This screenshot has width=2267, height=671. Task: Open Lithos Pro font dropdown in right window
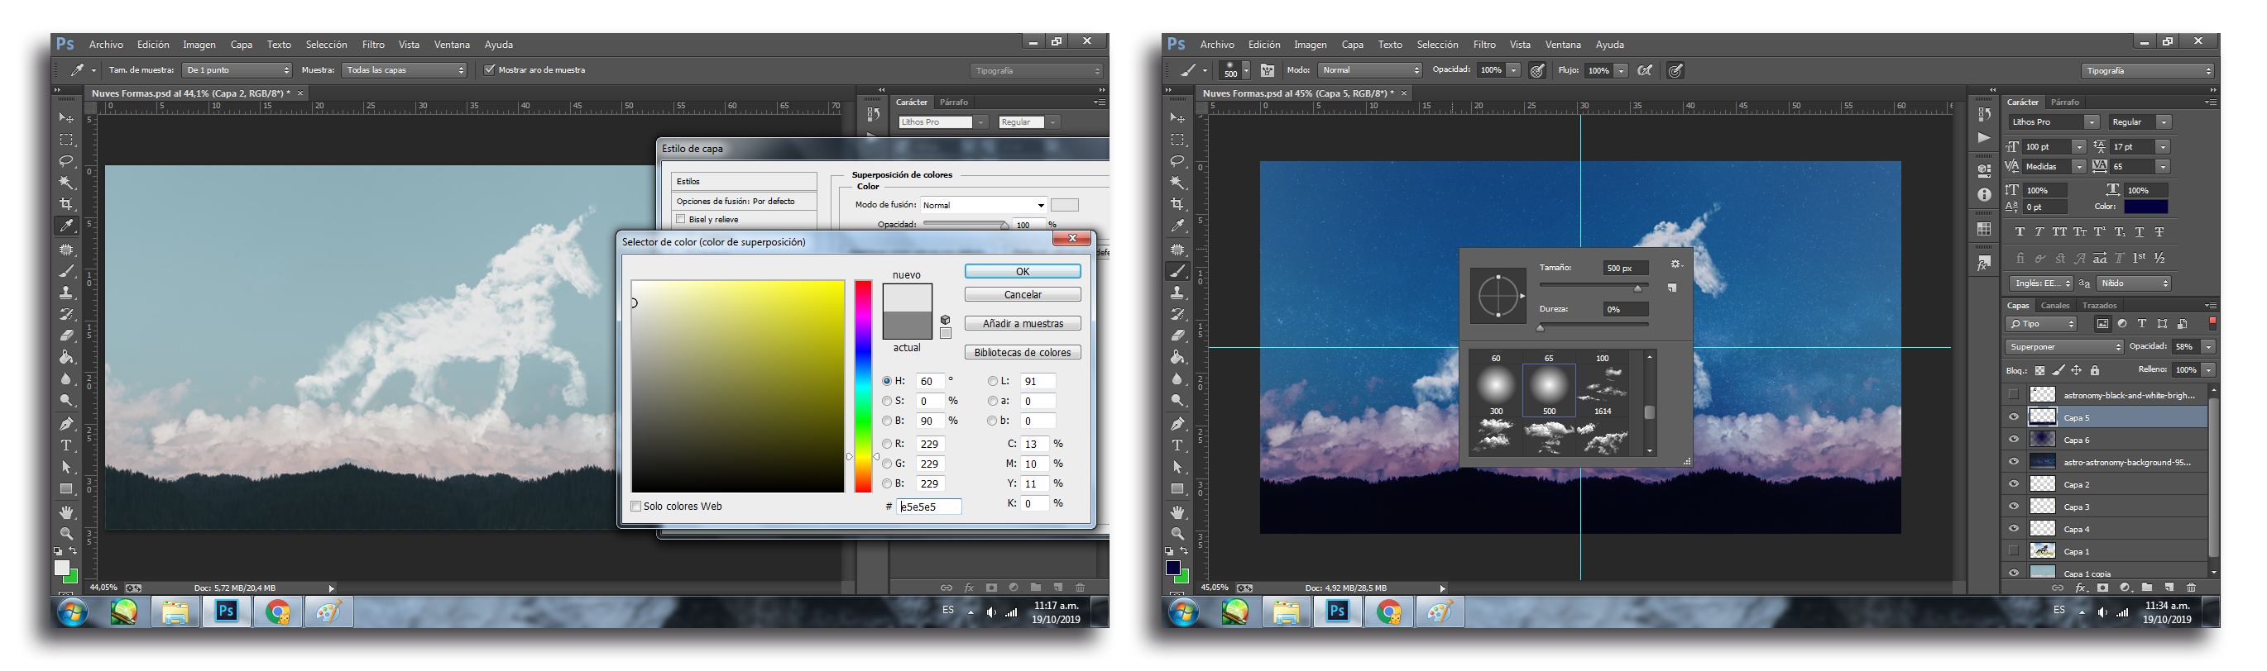[2055, 122]
